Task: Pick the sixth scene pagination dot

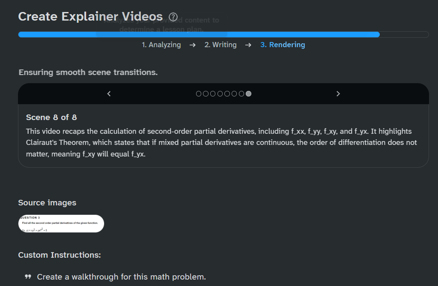Action: pos(234,94)
